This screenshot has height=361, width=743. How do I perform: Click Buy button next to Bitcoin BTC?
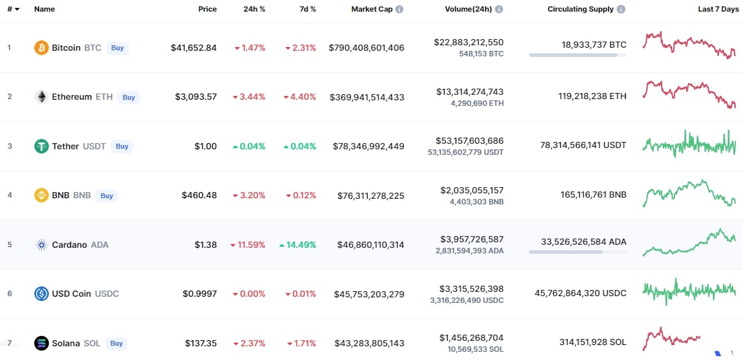click(117, 48)
